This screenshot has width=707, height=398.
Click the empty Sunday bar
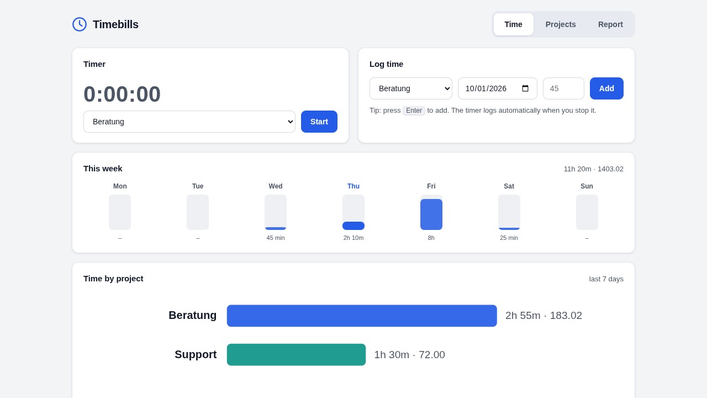point(587,212)
